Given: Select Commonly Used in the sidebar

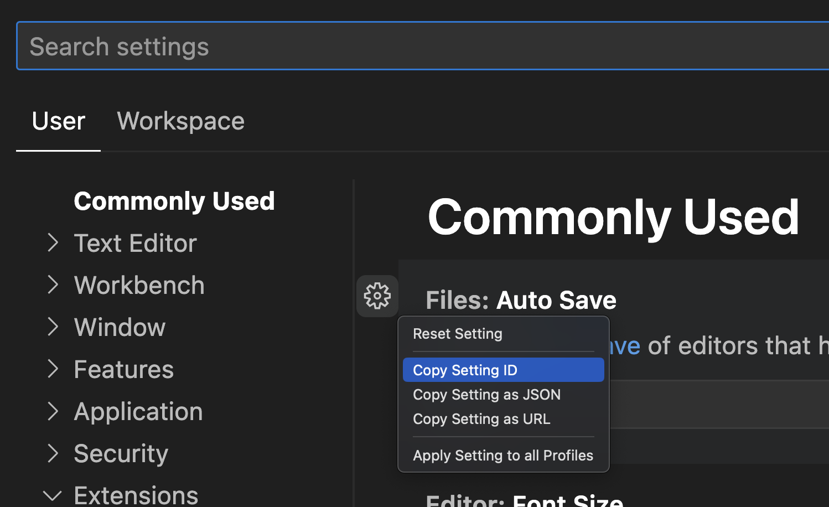Looking at the screenshot, I should [x=174, y=200].
